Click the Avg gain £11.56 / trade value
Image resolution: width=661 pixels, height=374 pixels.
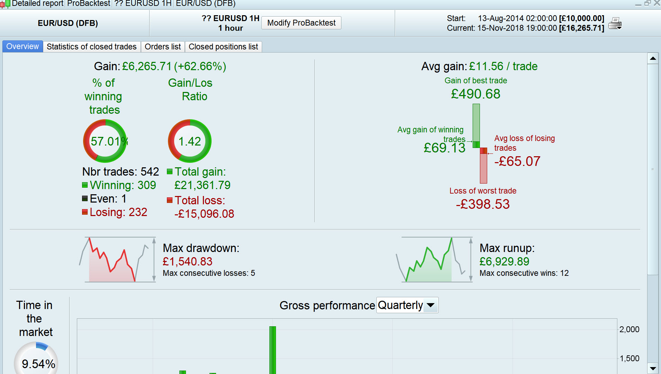tap(503, 66)
